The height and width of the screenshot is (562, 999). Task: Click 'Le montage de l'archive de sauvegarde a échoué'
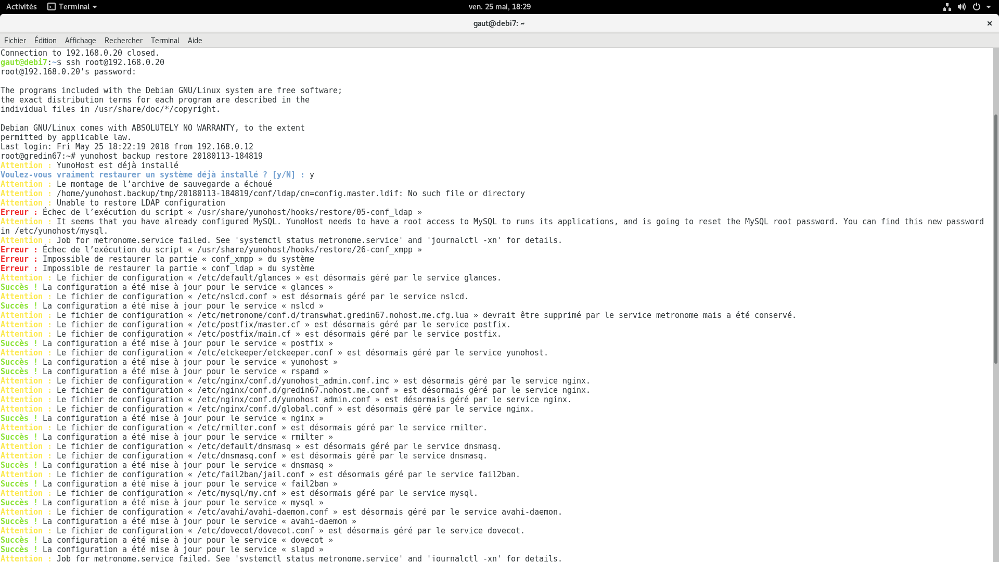[x=164, y=184]
